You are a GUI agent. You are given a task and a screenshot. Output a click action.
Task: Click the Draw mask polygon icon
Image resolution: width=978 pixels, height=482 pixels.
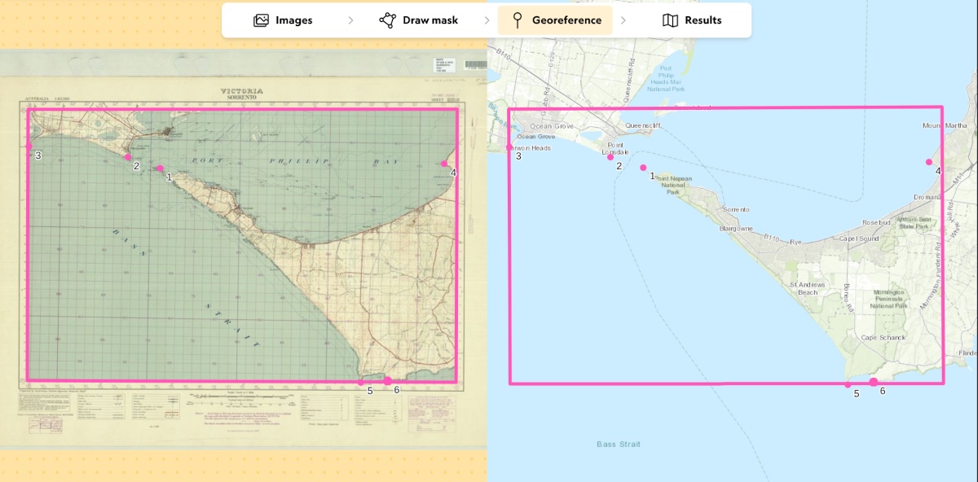(x=388, y=20)
